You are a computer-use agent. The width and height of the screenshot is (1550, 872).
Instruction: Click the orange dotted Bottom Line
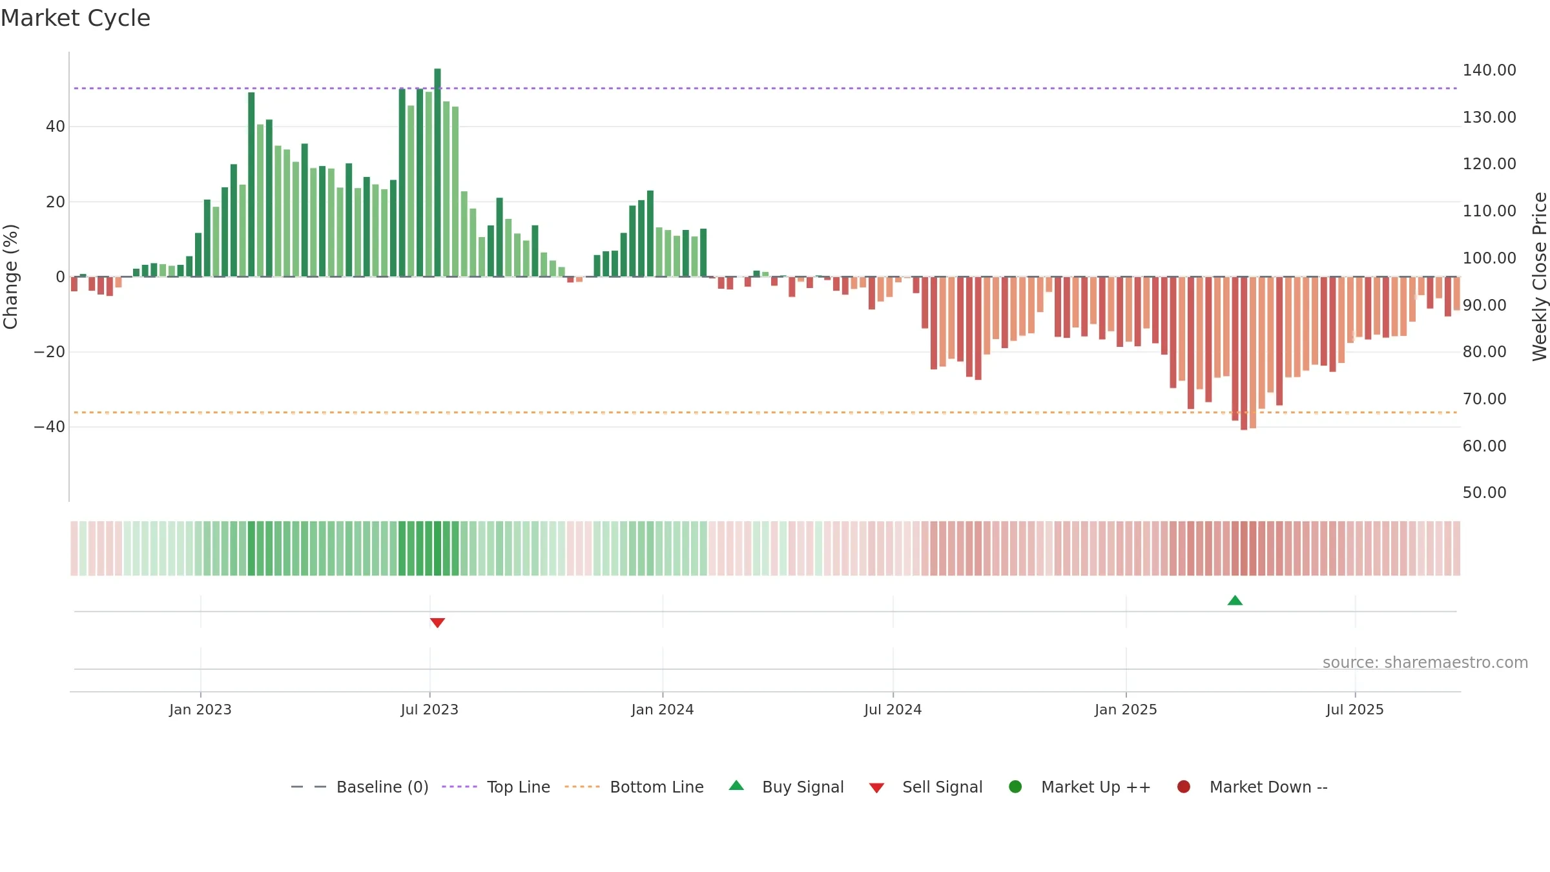(x=765, y=412)
